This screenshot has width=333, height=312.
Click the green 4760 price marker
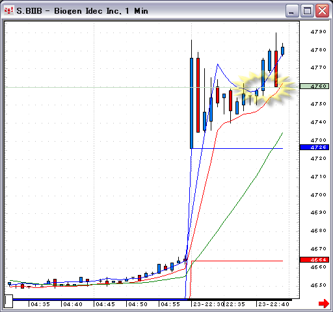314,86
